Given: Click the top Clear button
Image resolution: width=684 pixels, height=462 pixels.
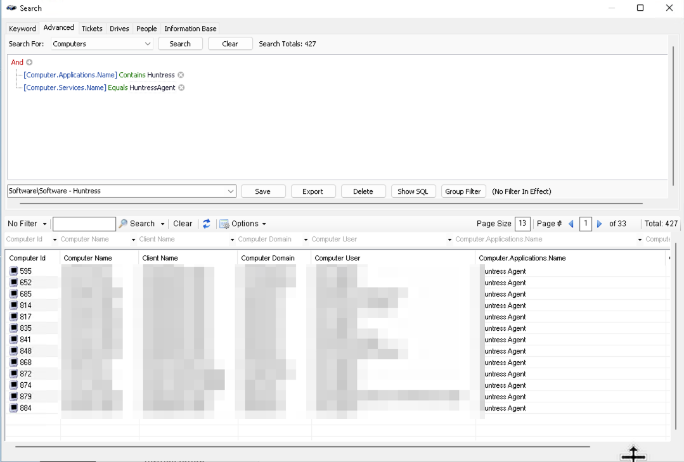Looking at the screenshot, I should 230,44.
